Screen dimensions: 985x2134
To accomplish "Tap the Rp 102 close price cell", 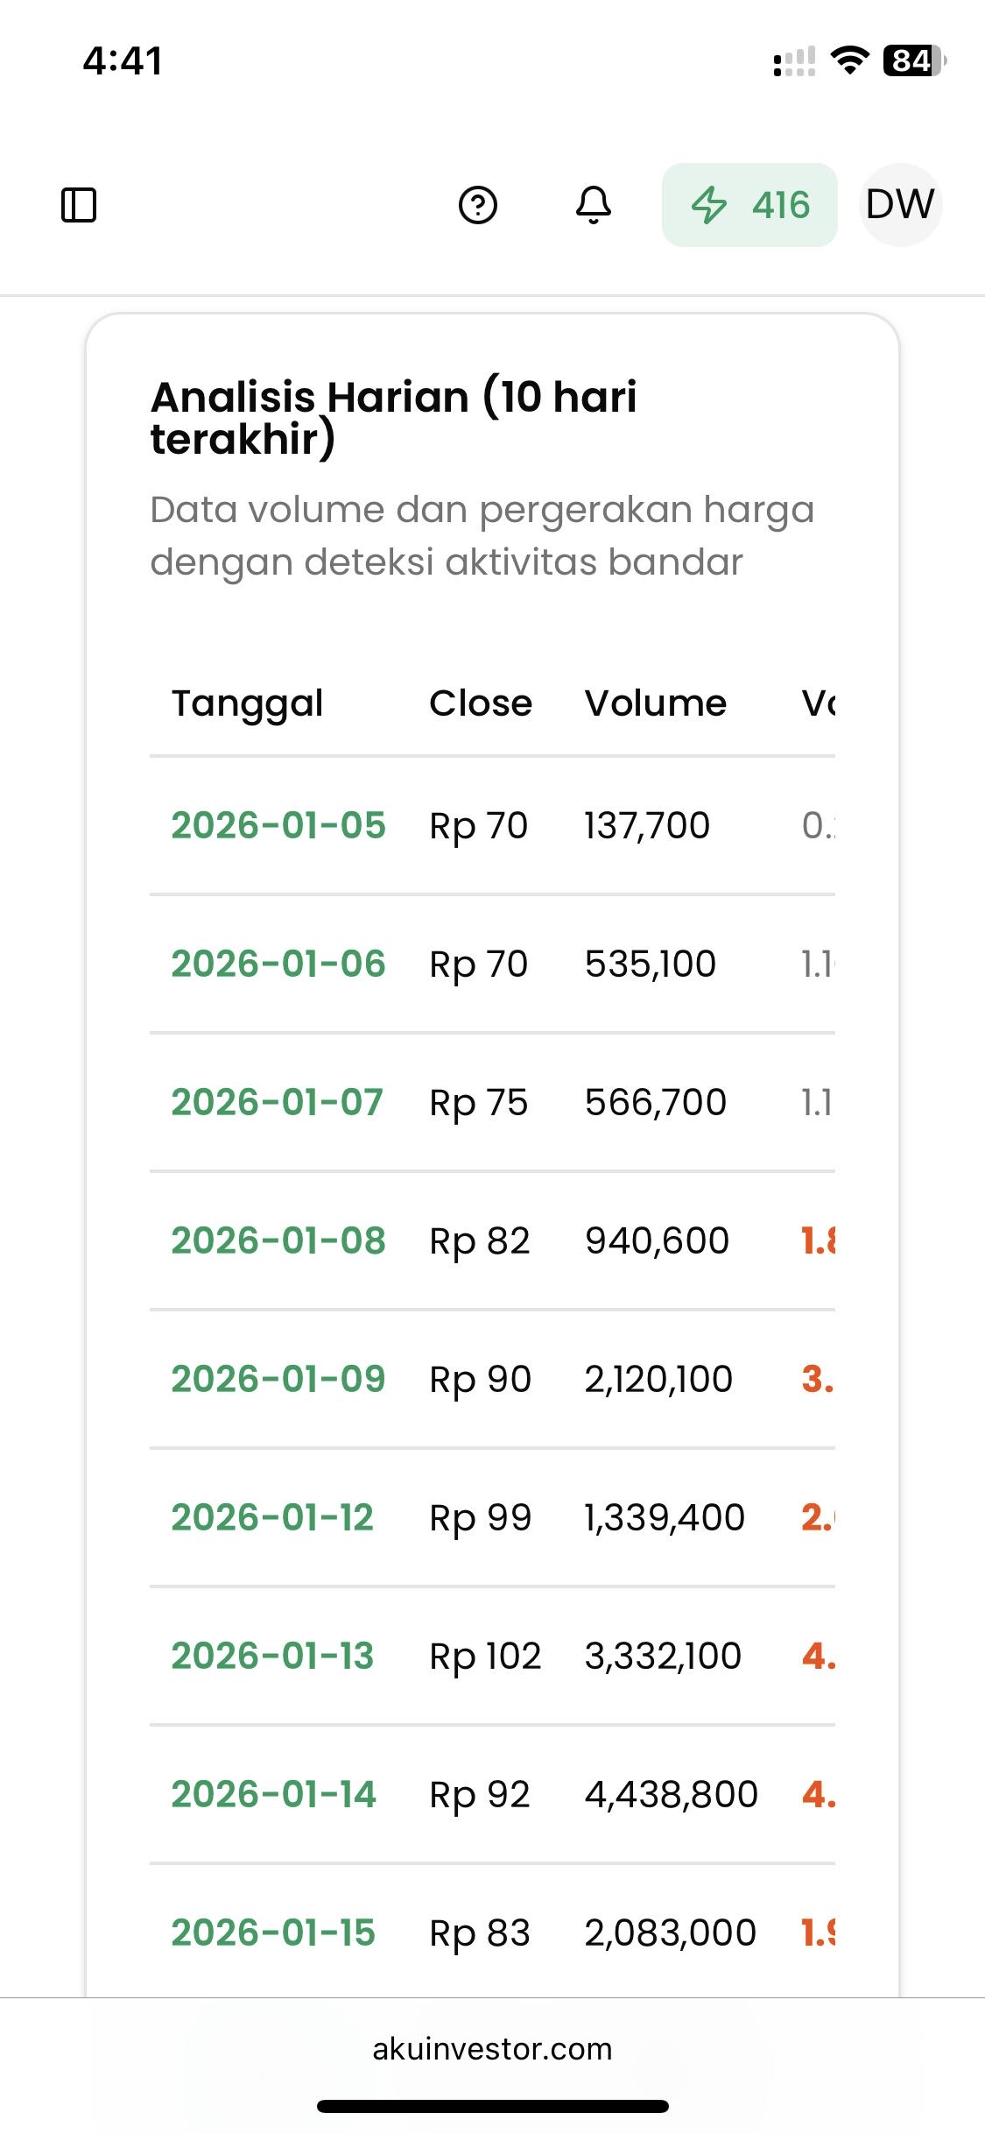I will [x=485, y=1656].
